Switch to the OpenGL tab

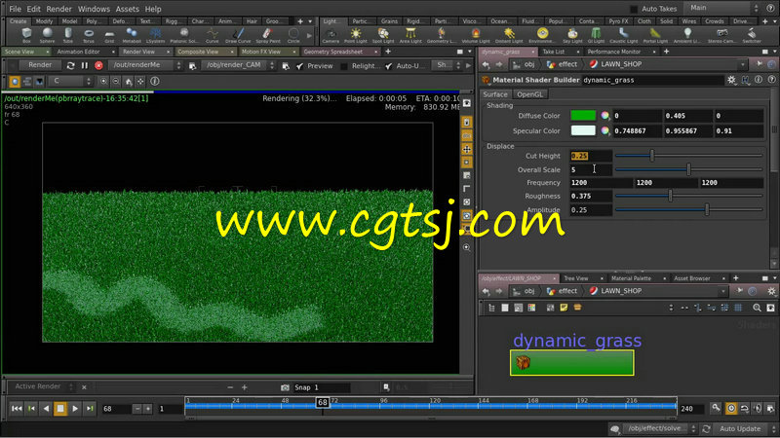pos(529,94)
